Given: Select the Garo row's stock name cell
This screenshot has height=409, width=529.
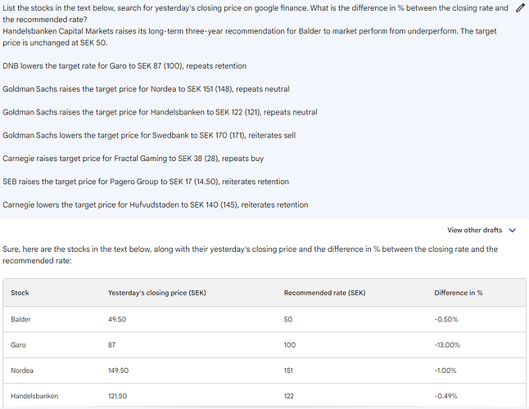Looking at the screenshot, I should 19,345.
